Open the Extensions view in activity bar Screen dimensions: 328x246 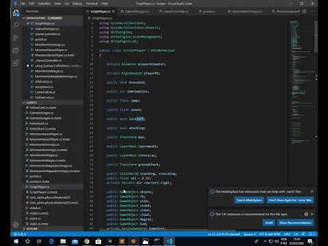(16, 63)
